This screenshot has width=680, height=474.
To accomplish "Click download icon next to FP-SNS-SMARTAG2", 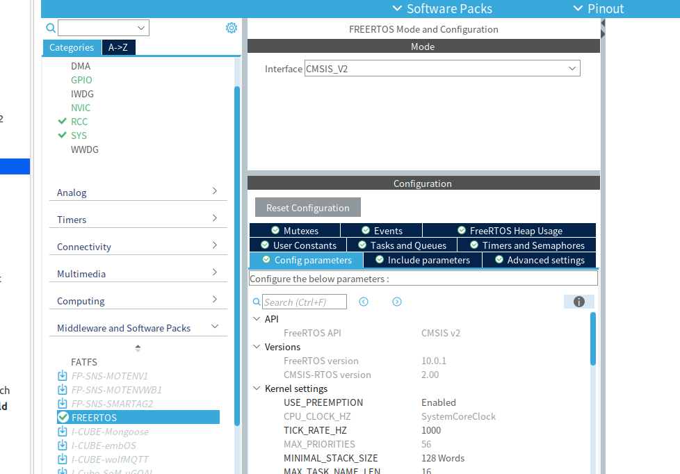I will click(63, 403).
